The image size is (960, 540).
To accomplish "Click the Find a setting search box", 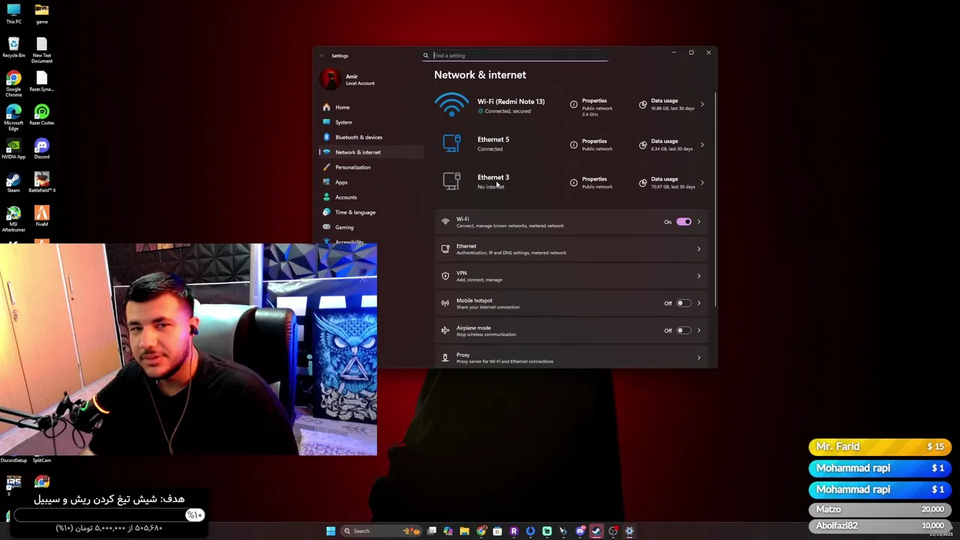I will click(x=514, y=55).
